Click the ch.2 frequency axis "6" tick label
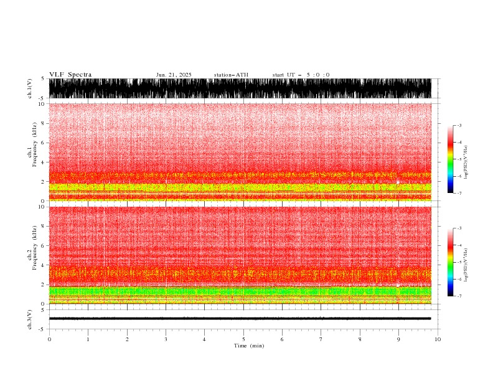Image resolution: width=493 pixels, height=381 pixels. coord(44,246)
